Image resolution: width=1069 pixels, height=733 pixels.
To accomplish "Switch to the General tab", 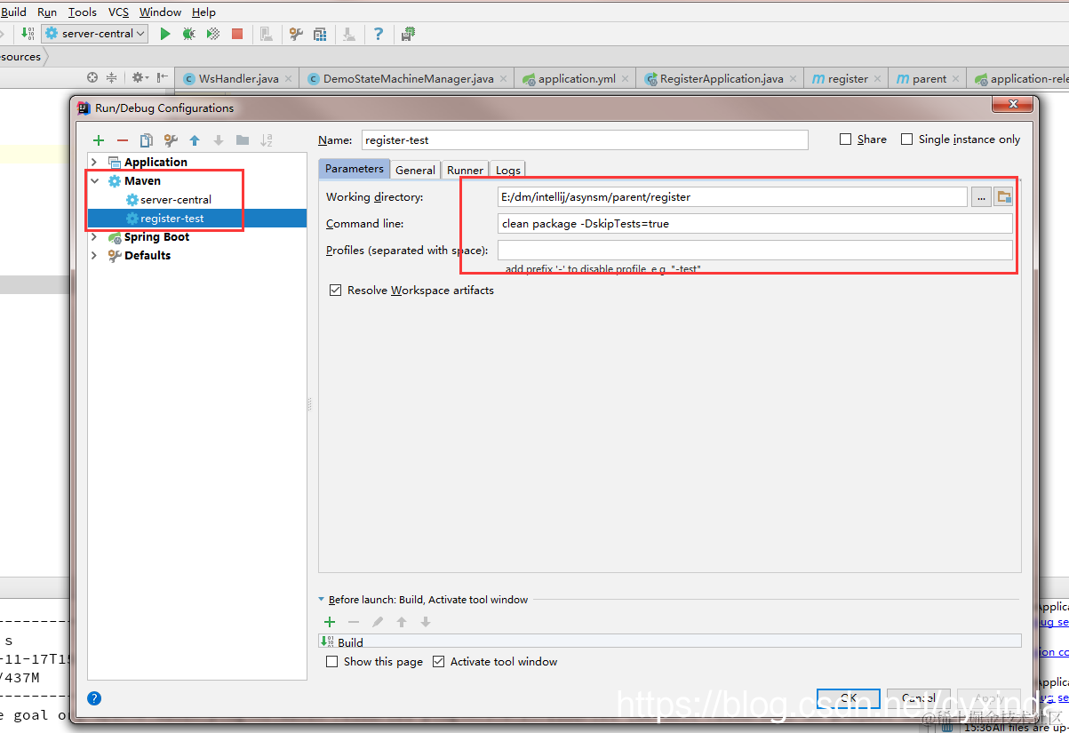I will tap(415, 170).
